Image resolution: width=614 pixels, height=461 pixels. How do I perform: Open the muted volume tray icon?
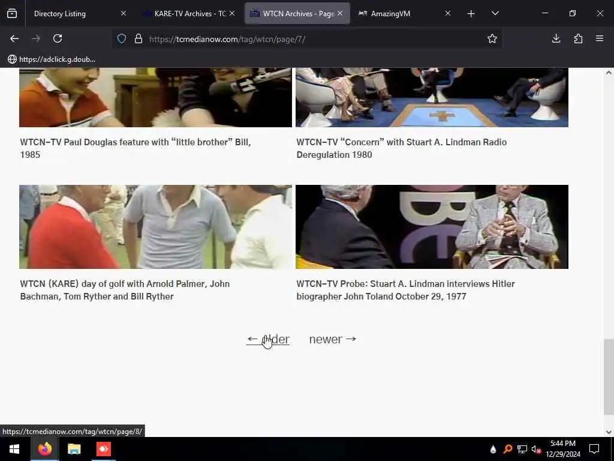[536, 449]
